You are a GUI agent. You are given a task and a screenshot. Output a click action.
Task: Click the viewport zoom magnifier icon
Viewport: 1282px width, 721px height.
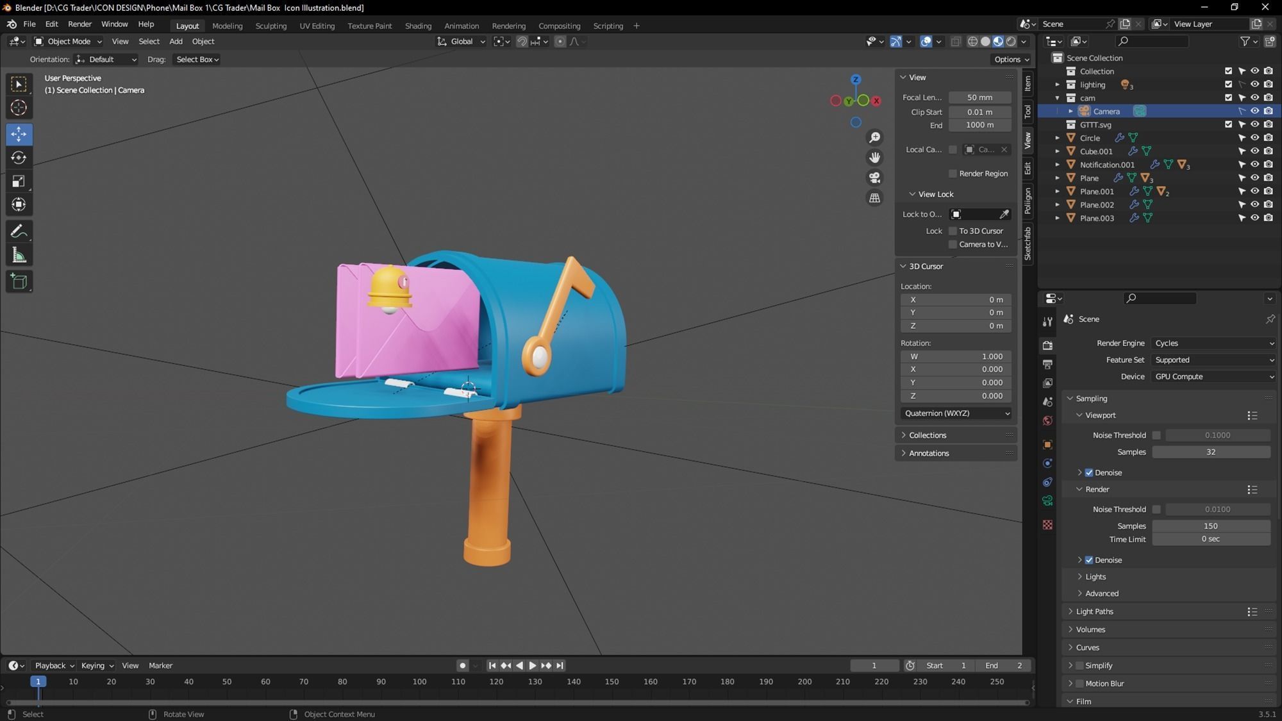(874, 138)
